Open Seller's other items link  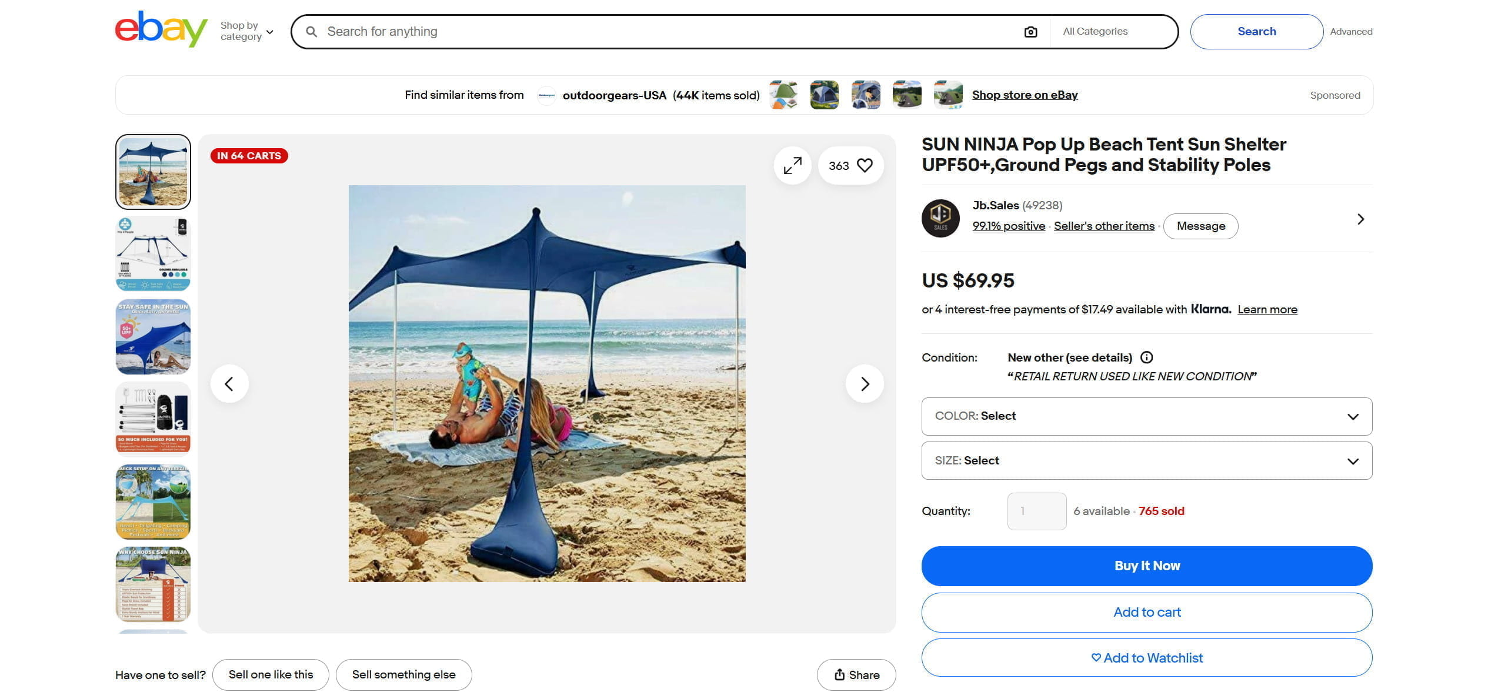pos(1104,226)
